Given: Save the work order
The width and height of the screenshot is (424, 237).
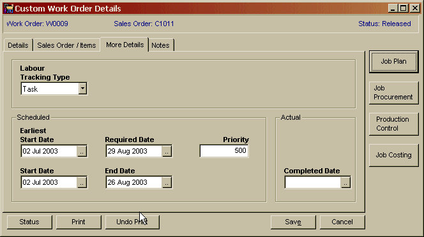Looking at the screenshot, I should [293, 222].
